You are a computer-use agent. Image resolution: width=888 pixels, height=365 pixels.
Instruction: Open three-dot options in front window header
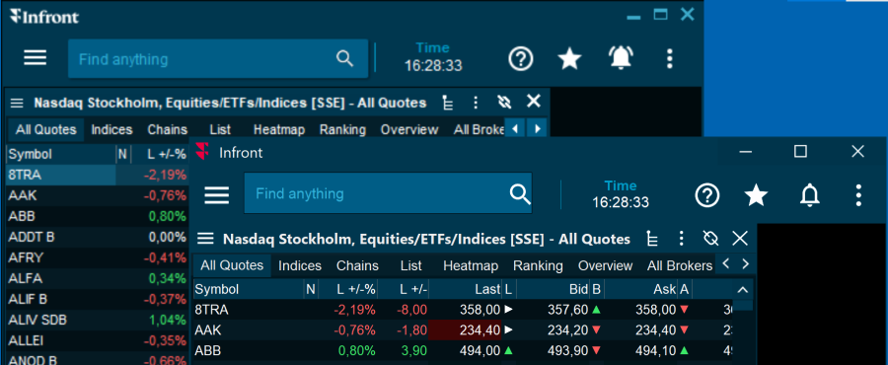pos(858,195)
